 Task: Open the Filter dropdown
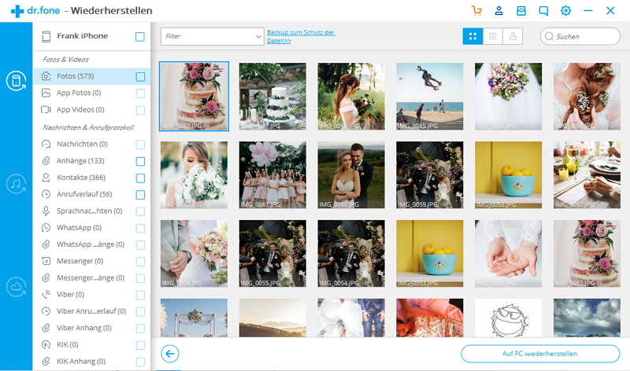(212, 36)
